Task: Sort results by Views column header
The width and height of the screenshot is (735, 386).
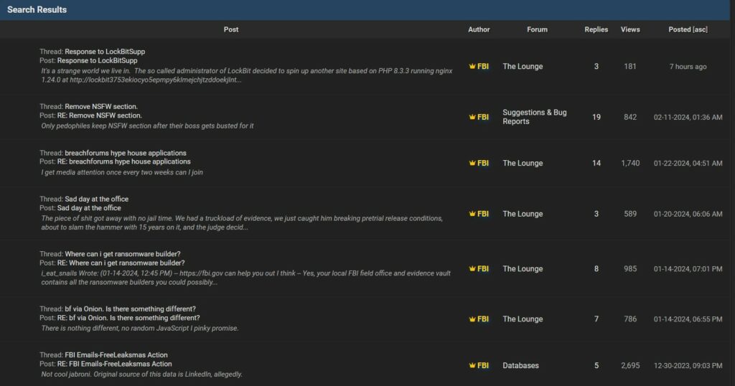Action: (630, 29)
